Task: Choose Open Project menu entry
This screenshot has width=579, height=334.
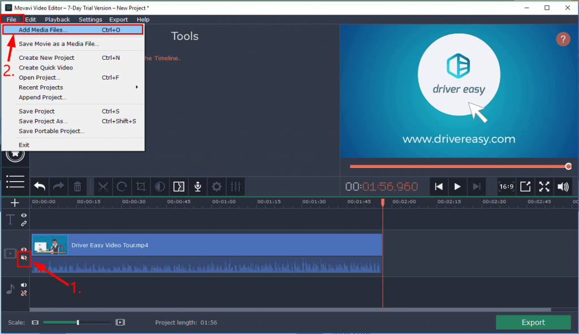Action: [x=73, y=78]
